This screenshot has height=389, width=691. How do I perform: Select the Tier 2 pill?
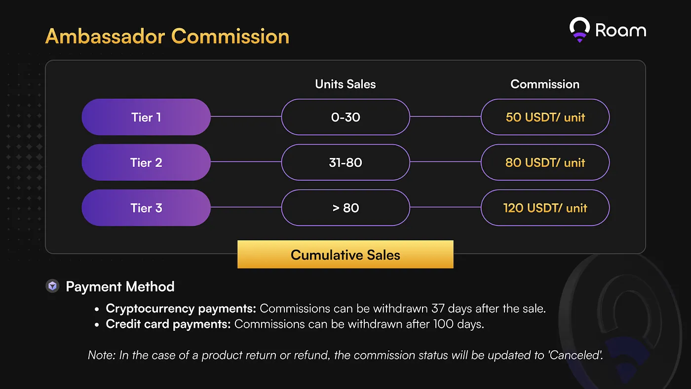click(x=146, y=162)
